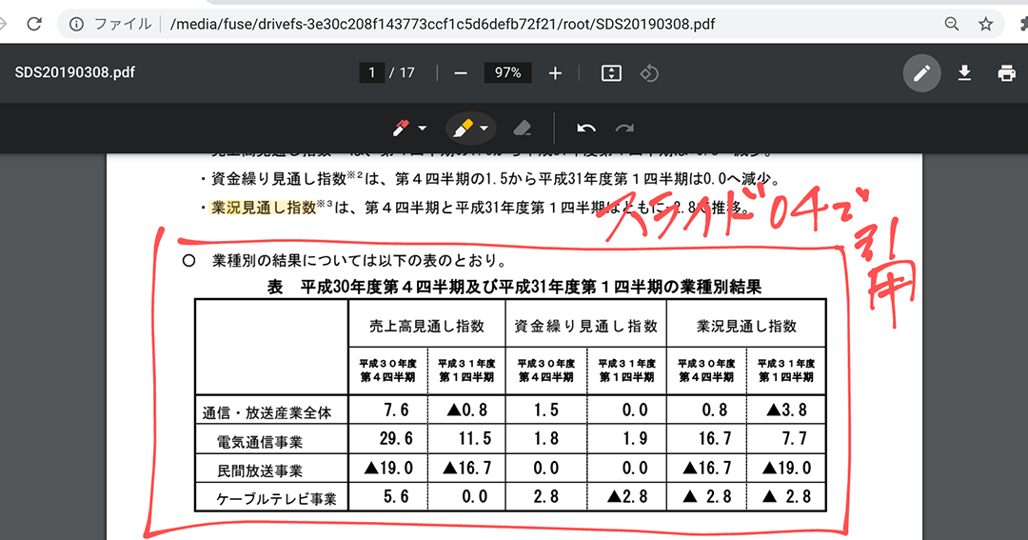Click the cell value 1.9
This screenshot has height=540, width=1028.
635,438
